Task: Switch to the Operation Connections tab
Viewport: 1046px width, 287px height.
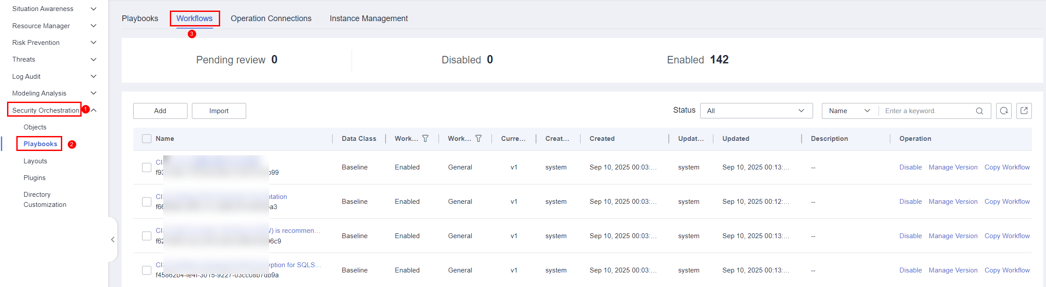Action: click(x=271, y=18)
